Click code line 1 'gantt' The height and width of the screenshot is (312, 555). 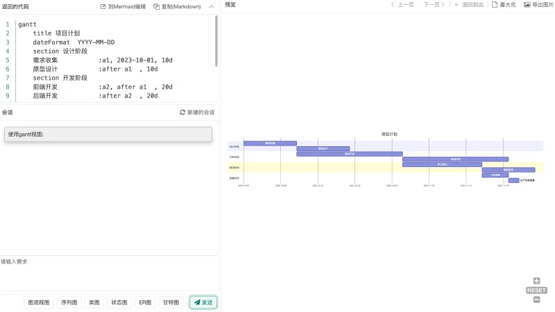coord(27,24)
